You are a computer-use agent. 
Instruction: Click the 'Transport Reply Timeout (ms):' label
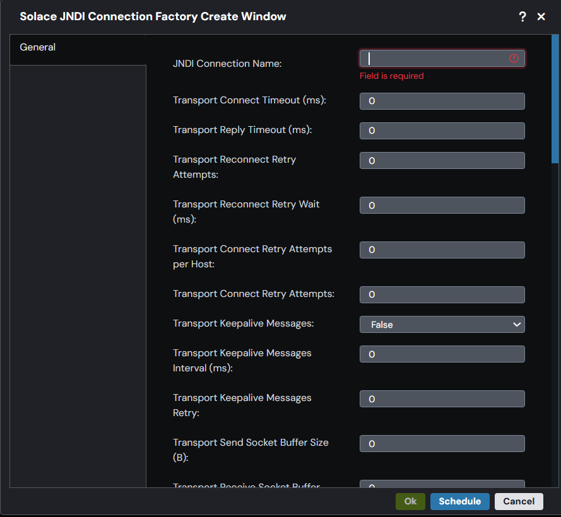pyautogui.click(x=242, y=130)
